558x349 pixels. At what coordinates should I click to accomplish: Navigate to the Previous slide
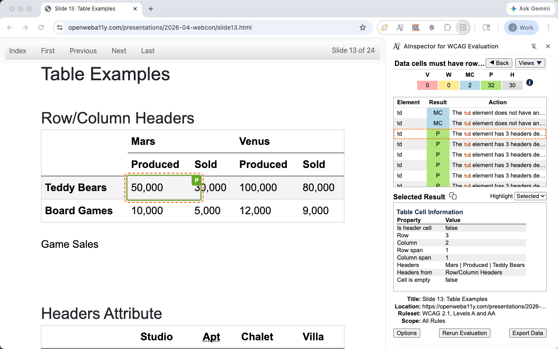pyautogui.click(x=83, y=51)
